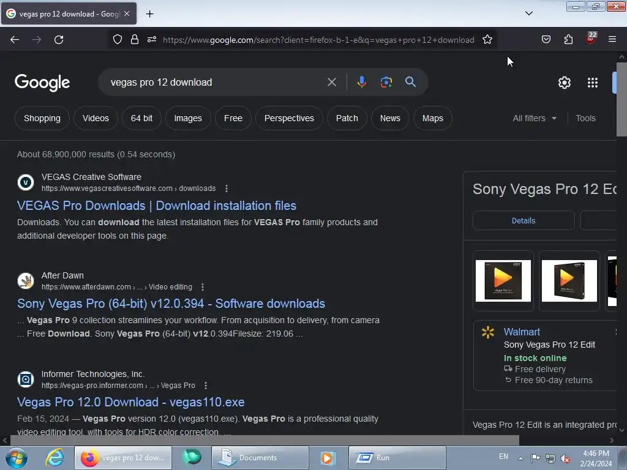This screenshot has width=627, height=470.
Task: Reload the current page
Action: pos(59,40)
